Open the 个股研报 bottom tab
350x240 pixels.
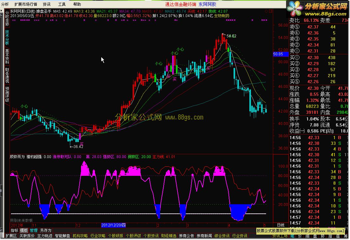(x=116, y=236)
